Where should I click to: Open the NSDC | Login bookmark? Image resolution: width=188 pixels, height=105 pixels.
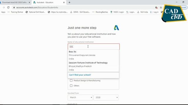[x=117, y=12]
